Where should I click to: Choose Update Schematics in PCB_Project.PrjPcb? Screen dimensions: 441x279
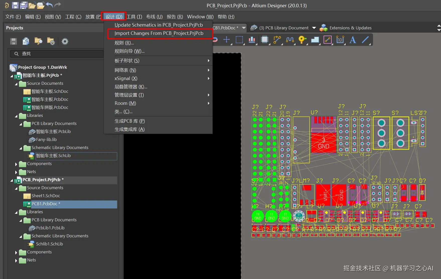159,25
